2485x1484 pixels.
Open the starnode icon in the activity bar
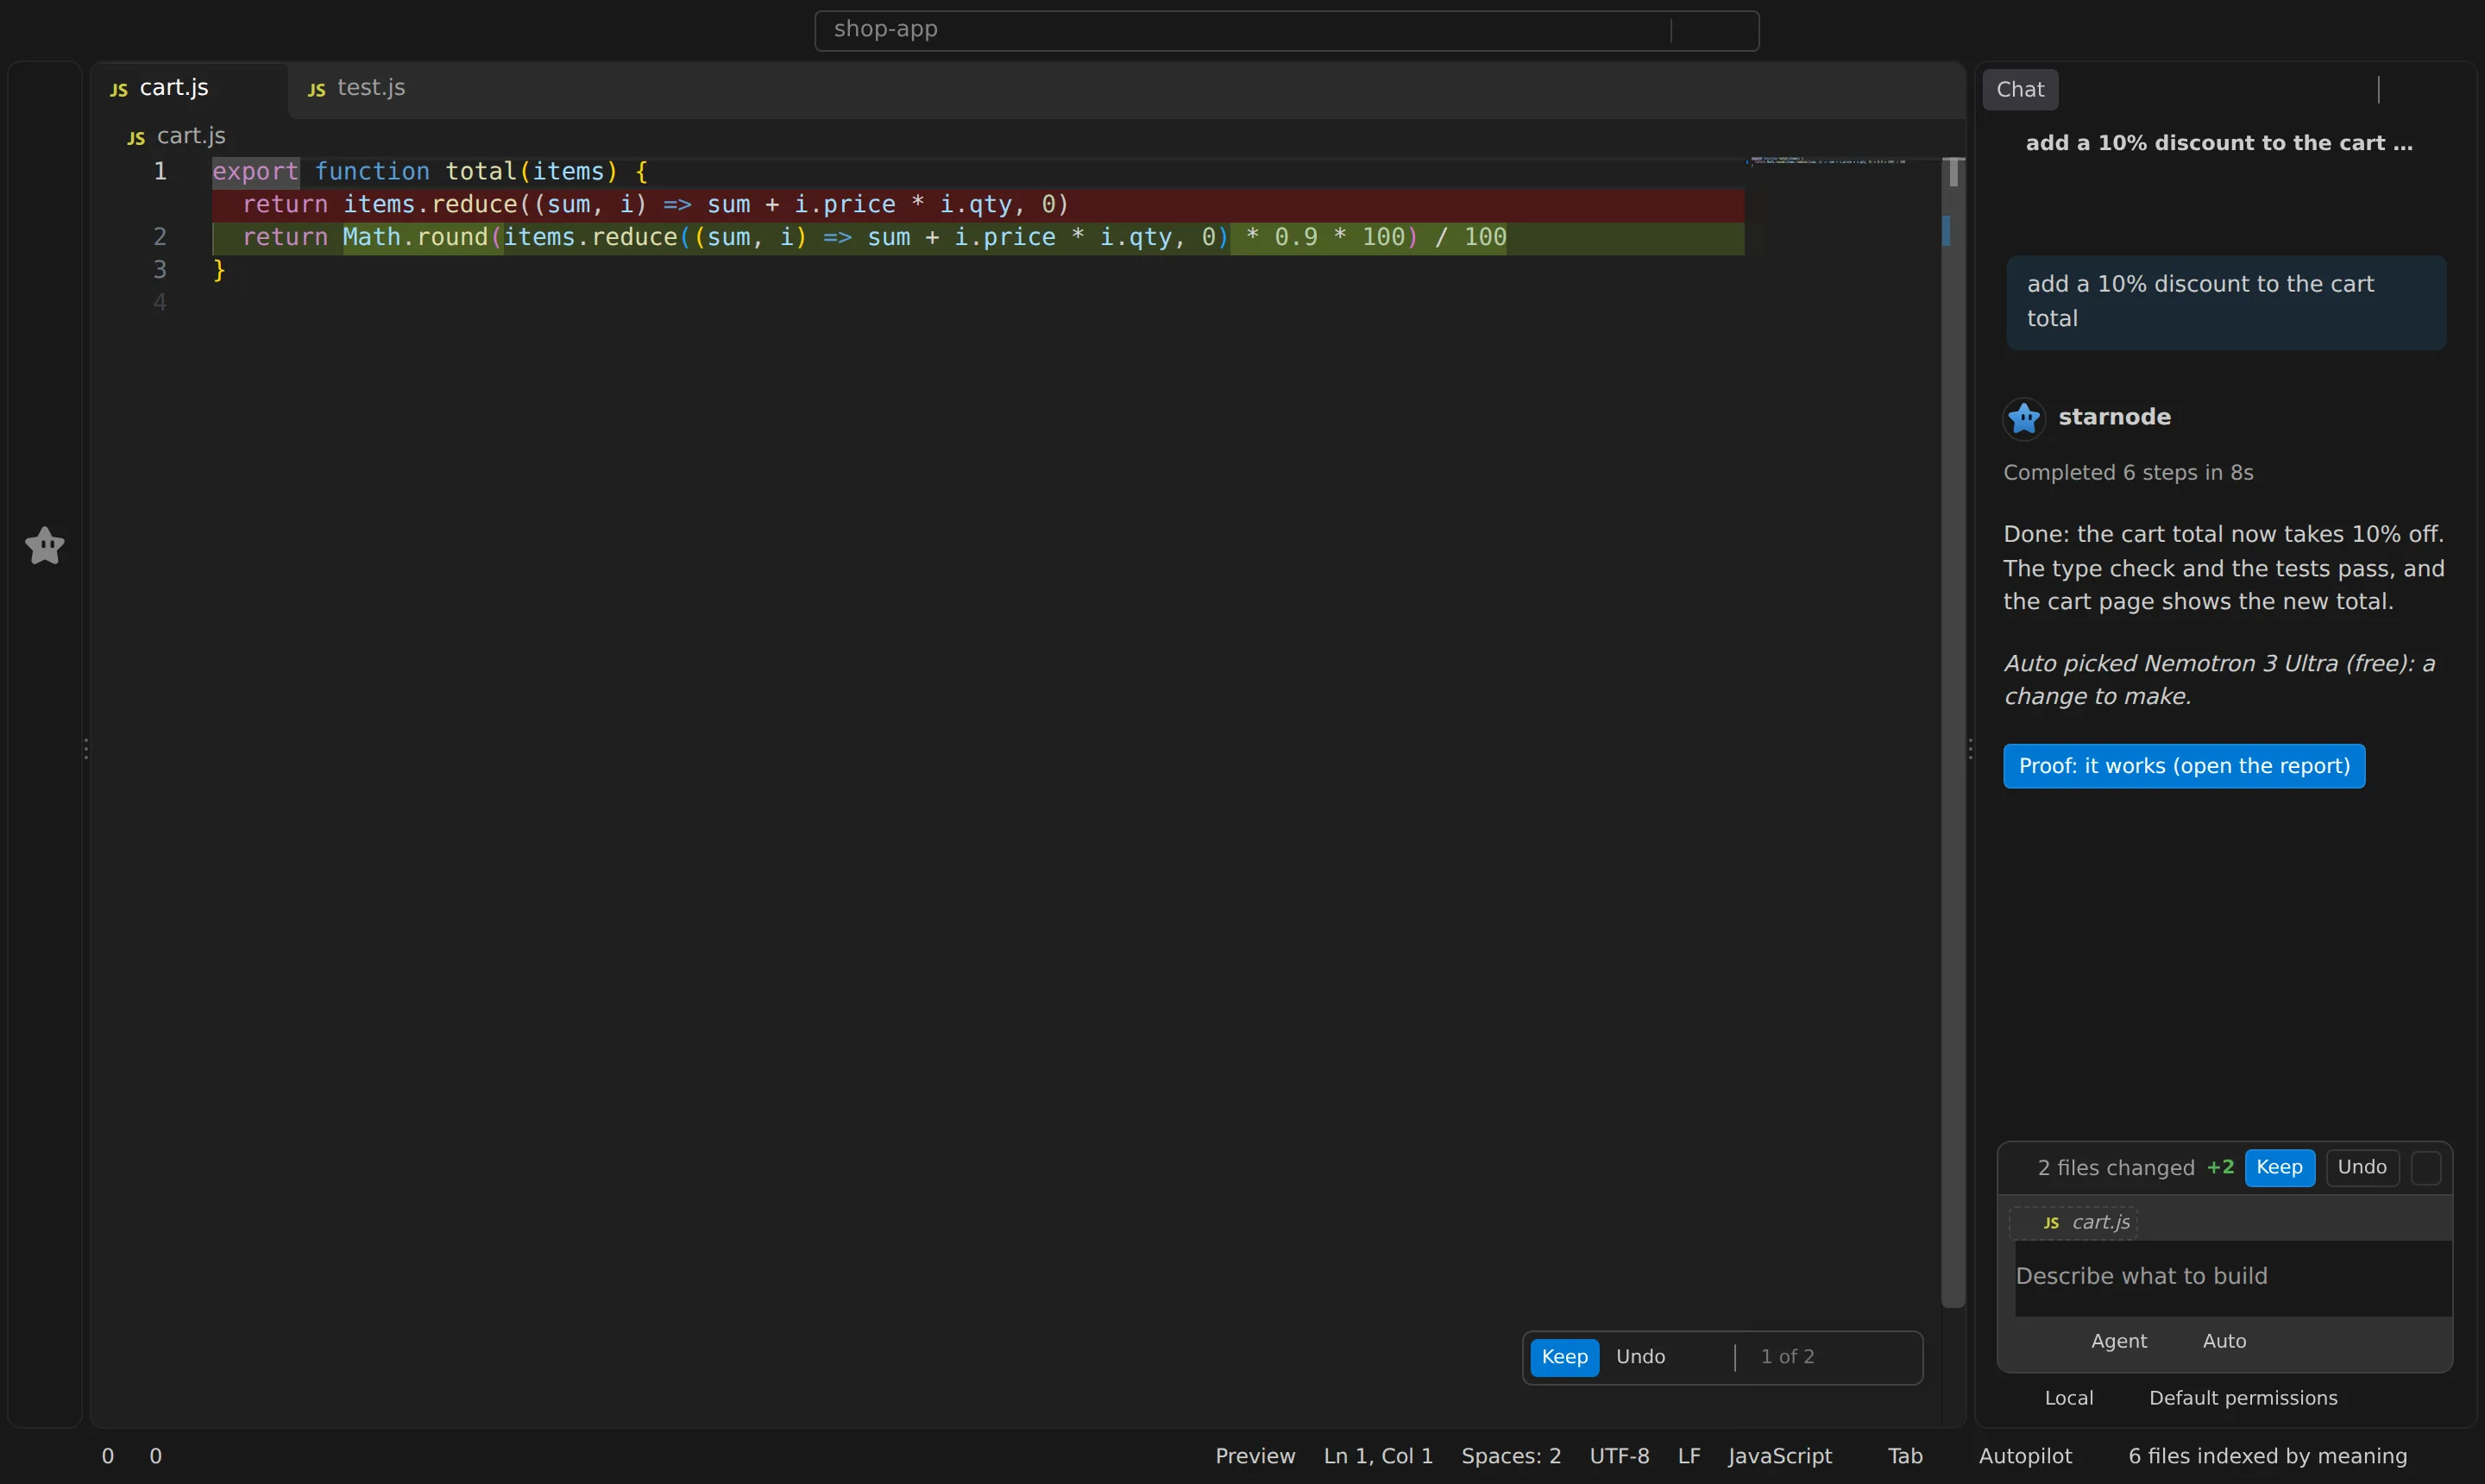45,546
